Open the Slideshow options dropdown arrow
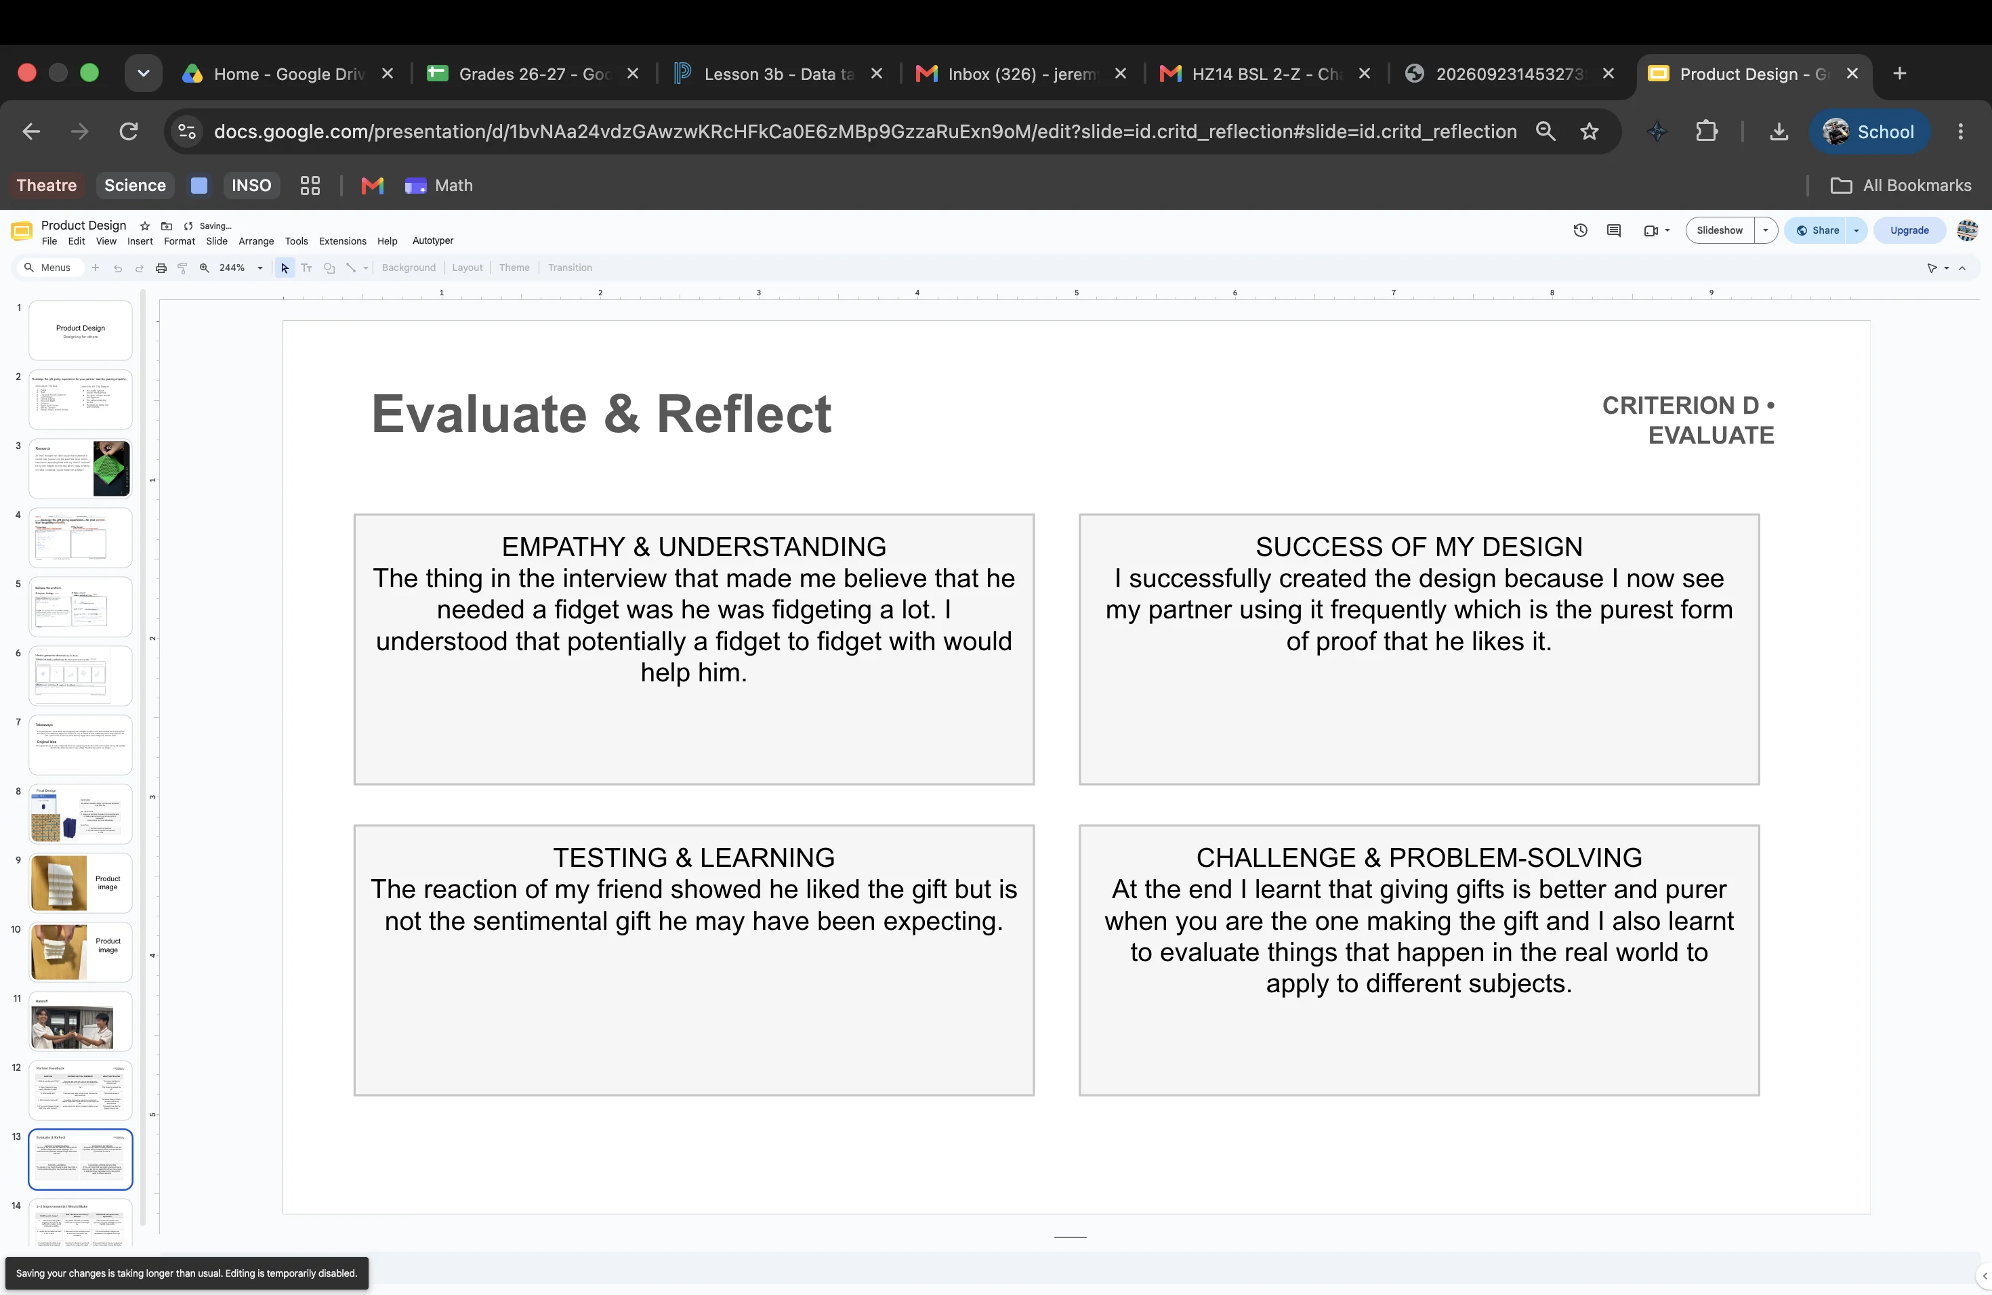The width and height of the screenshot is (1992, 1295). click(1765, 230)
